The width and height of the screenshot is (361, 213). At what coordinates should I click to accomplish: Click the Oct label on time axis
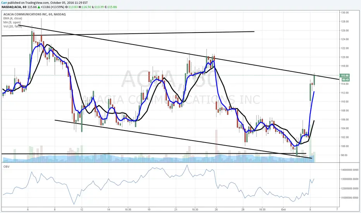click(x=284, y=210)
